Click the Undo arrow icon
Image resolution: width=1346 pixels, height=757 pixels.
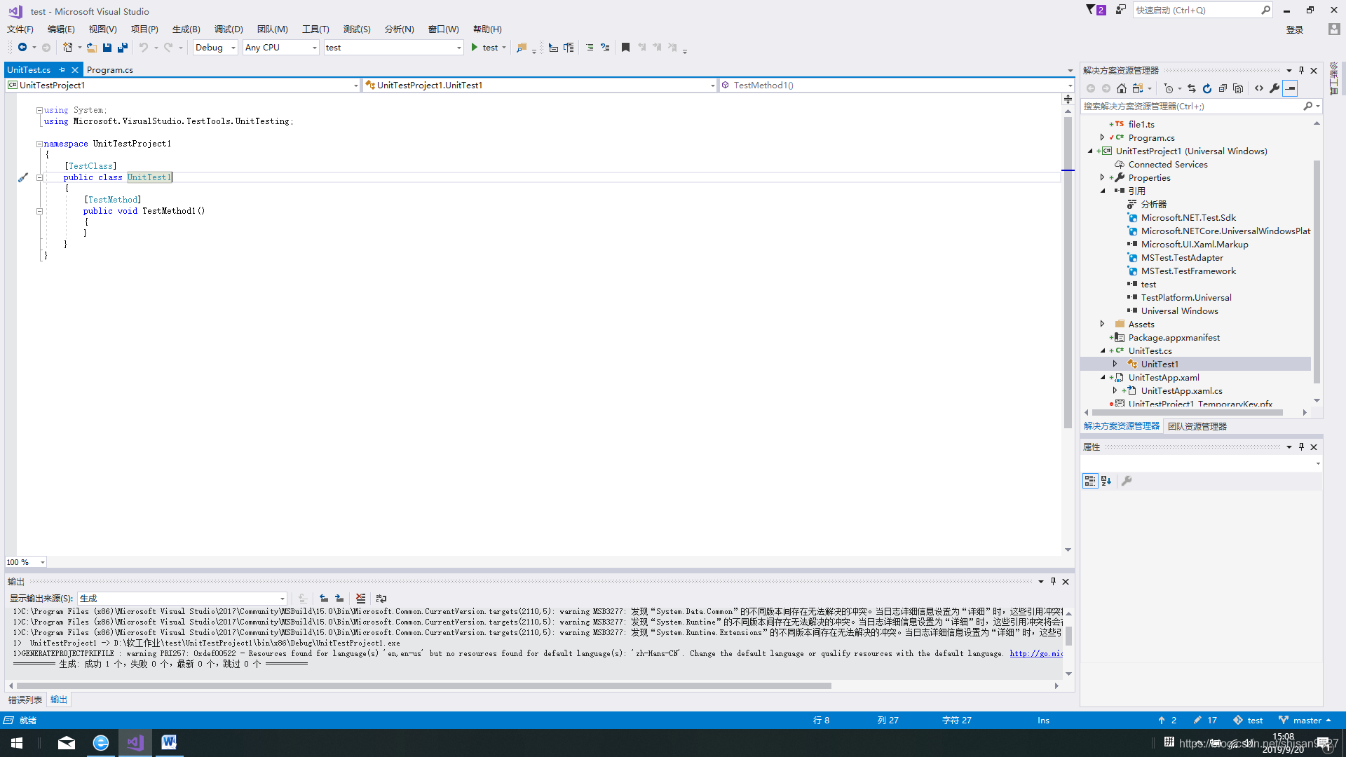[144, 48]
